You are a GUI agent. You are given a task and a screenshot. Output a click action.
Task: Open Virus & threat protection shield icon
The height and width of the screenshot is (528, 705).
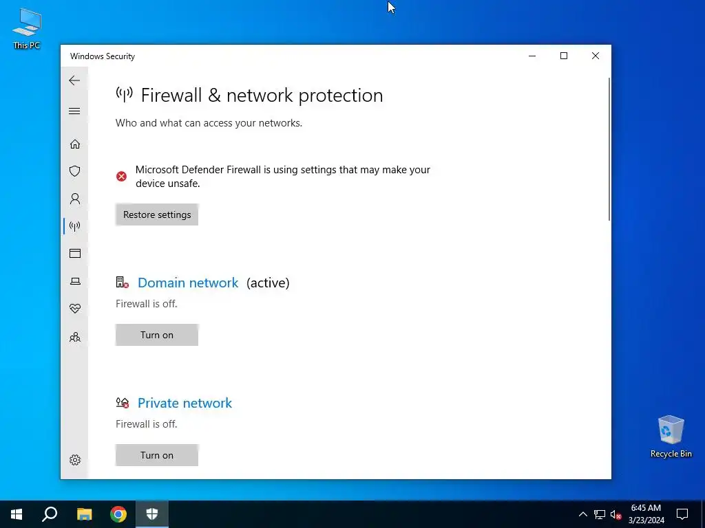pyautogui.click(x=74, y=171)
